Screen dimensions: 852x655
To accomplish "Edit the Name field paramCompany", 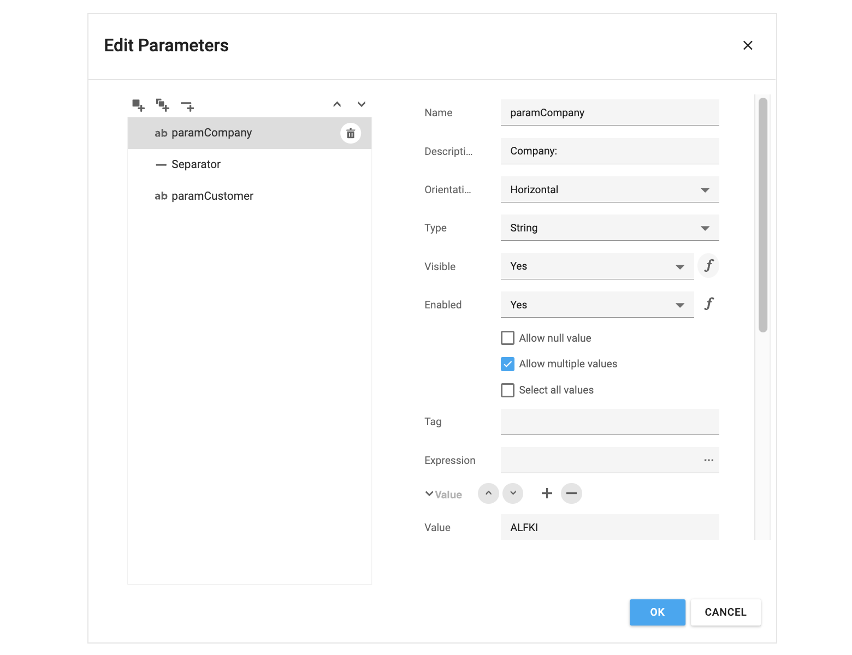I will click(x=610, y=112).
